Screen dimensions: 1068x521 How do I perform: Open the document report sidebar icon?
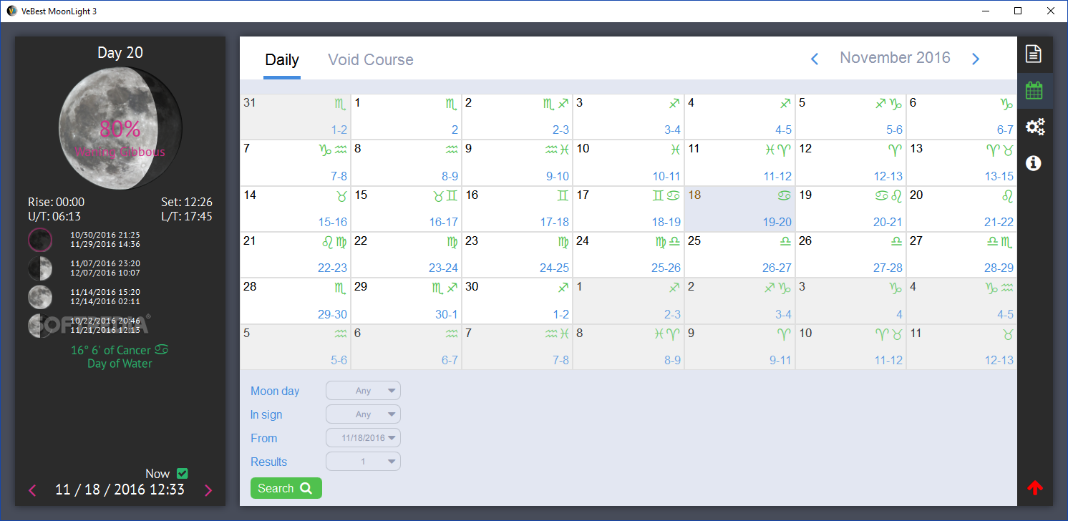1033,54
